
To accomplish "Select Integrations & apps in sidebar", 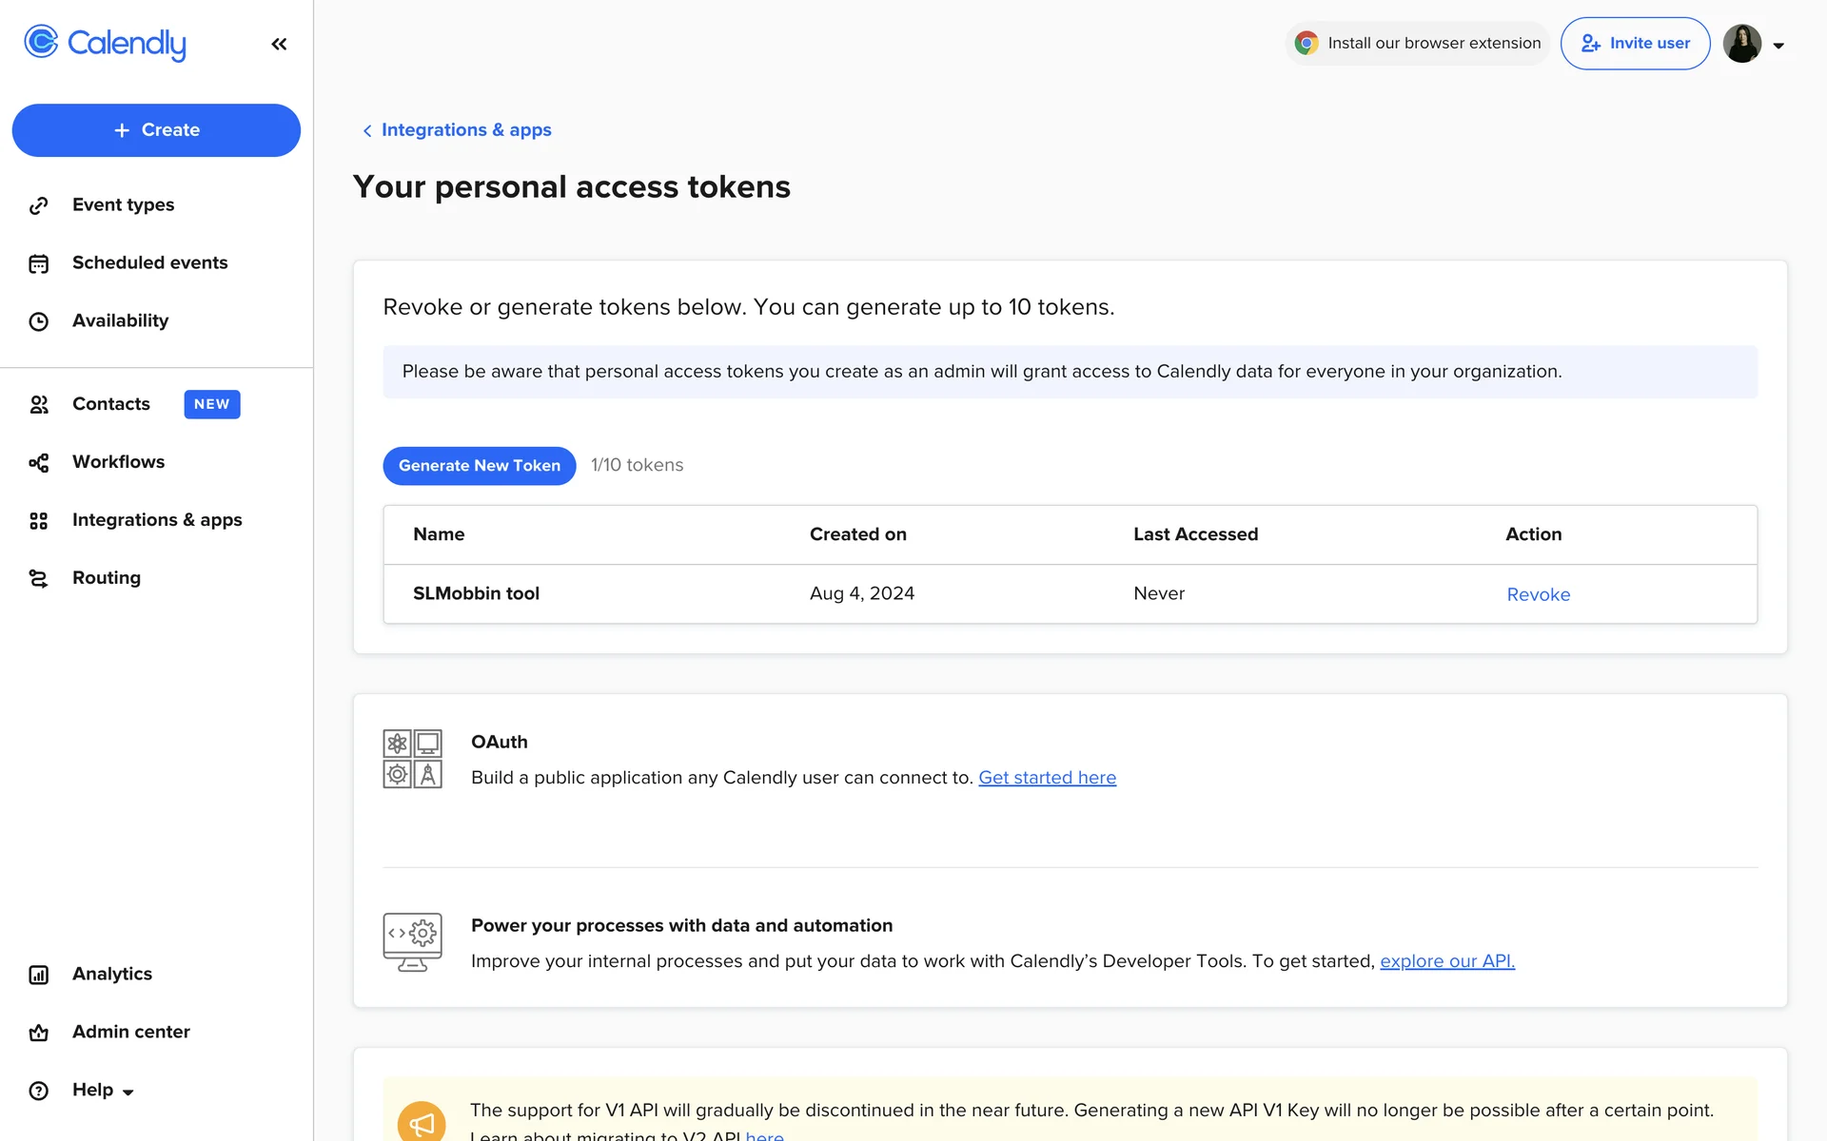I will pyautogui.click(x=157, y=520).
